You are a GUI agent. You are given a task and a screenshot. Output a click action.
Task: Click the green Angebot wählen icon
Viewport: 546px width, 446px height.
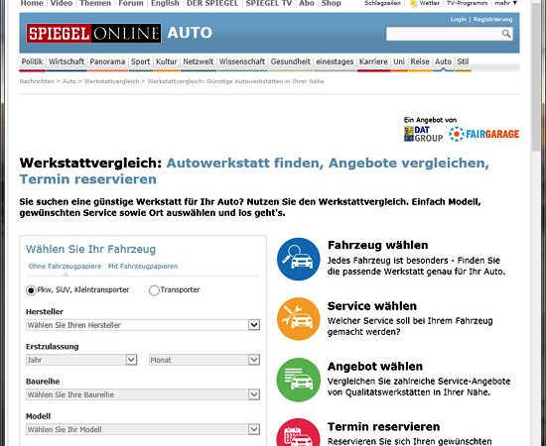(x=299, y=380)
